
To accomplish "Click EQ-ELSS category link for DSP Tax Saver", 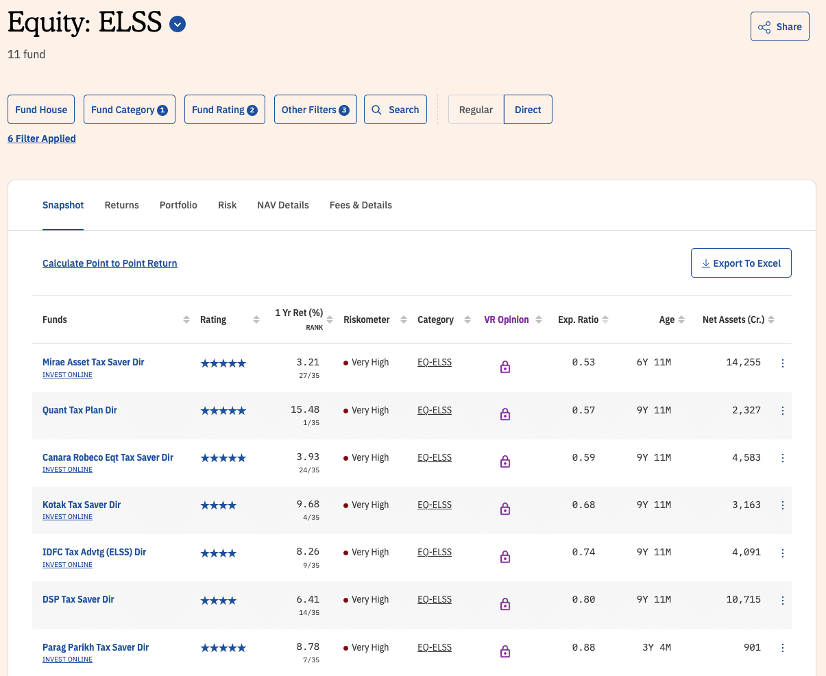I will pyautogui.click(x=435, y=599).
